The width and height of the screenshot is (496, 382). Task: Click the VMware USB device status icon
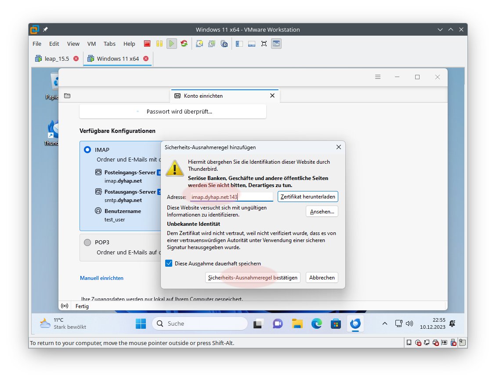[x=453, y=342]
